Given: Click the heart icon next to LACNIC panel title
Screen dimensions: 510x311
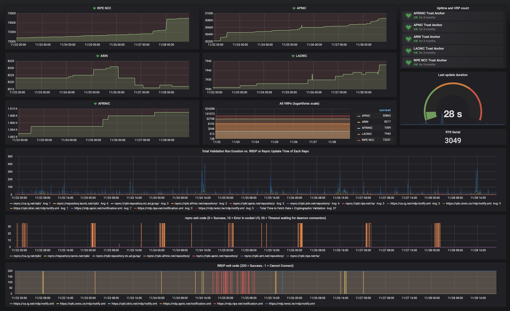Looking at the screenshot, I should pos(293,56).
